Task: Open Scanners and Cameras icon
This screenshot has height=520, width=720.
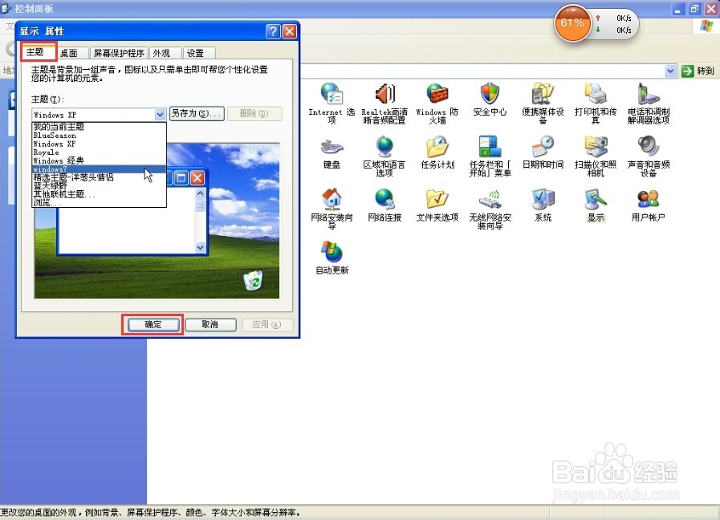Action: coord(596,147)
